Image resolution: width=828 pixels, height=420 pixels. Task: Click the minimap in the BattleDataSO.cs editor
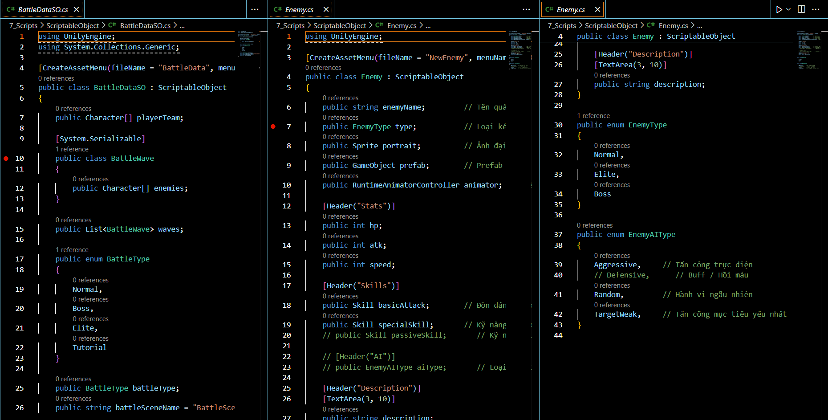(x=249, y=44)
